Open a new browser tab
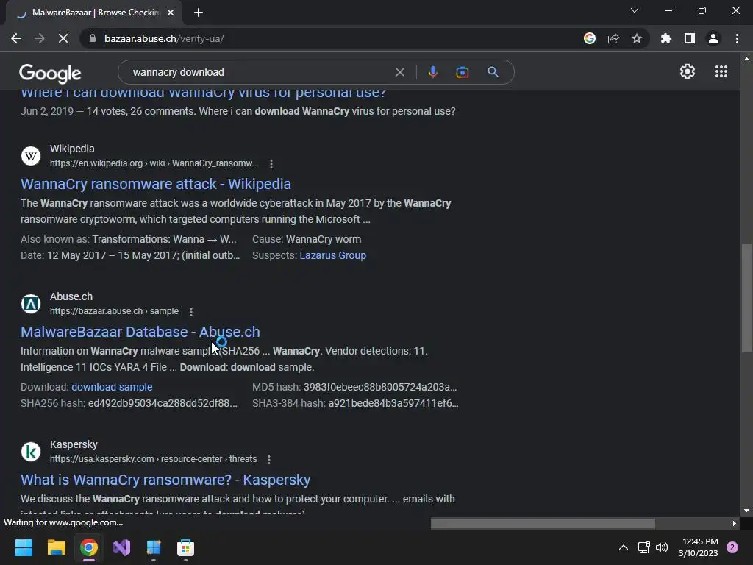The image size is (753, 565). (199, 13)
